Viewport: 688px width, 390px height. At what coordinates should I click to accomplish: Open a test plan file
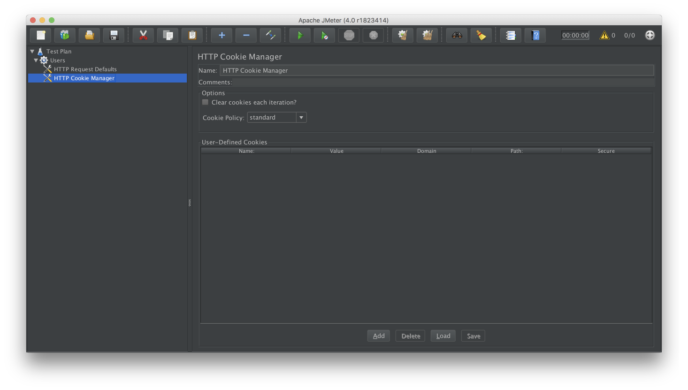click(89, 35)
